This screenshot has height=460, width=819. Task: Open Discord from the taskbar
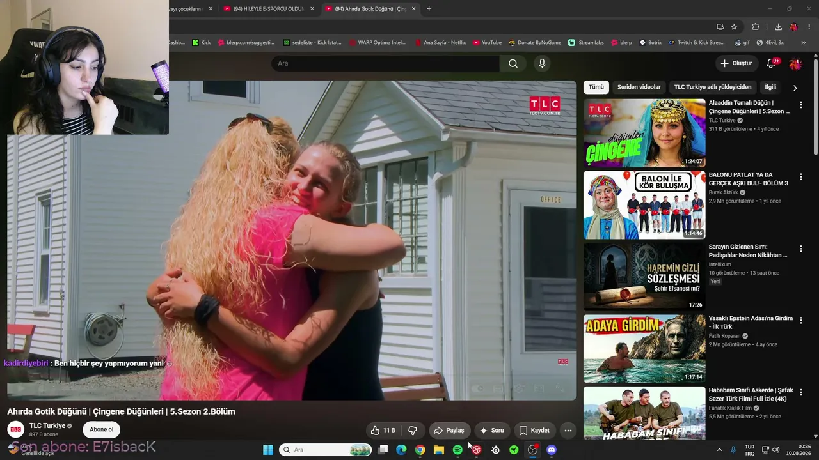[x=552, y=450]
